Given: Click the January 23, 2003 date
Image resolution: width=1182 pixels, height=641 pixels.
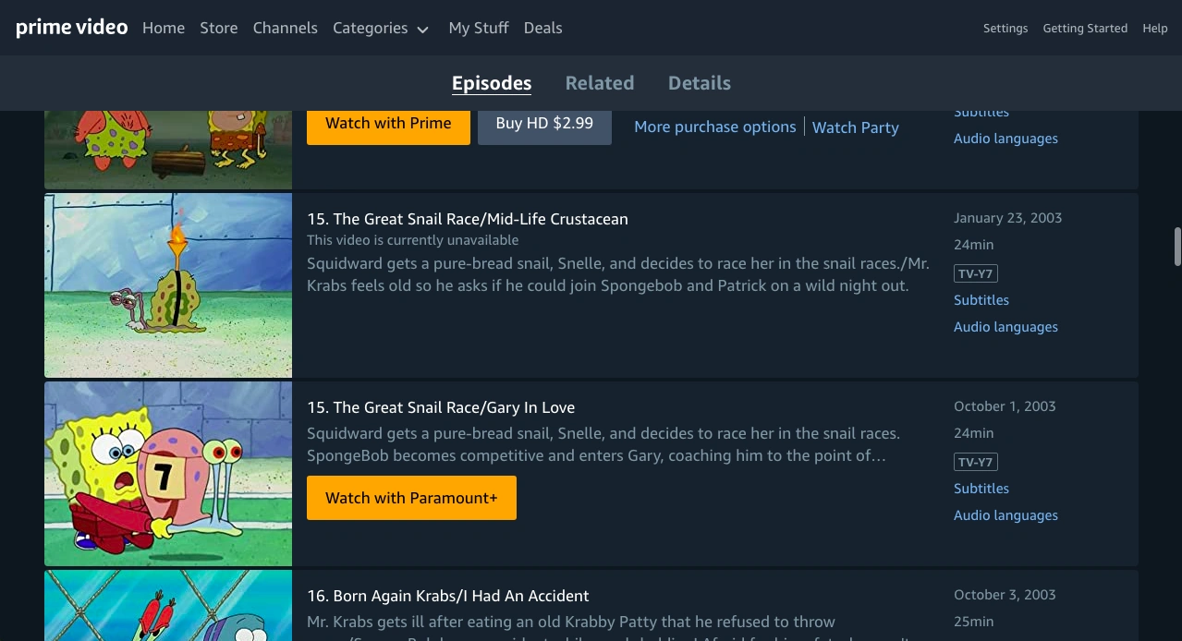Looking at the screenshot, I should pos(1008,218).
